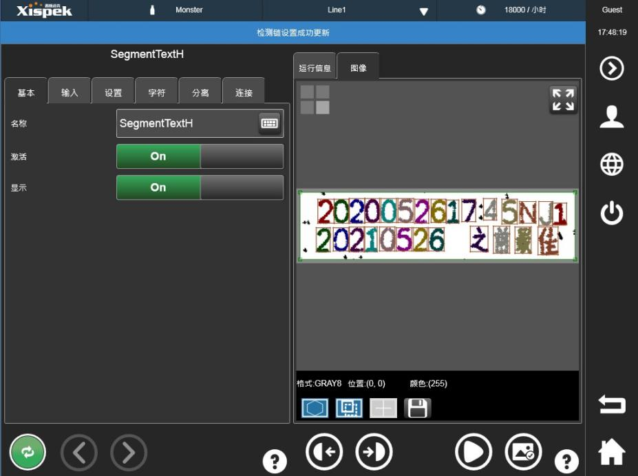Save the image with floppy disk icon
This screenshot has width=638, height=476.
(x=418, y=408)
